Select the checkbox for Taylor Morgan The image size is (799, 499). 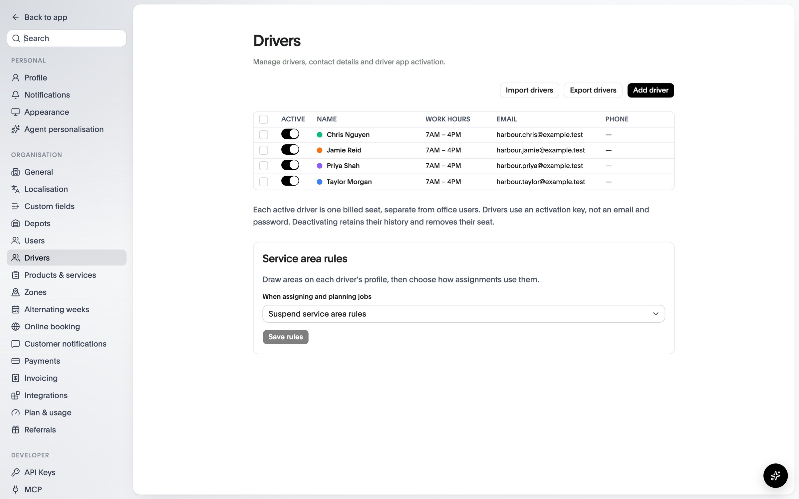(x=263, y=182)
